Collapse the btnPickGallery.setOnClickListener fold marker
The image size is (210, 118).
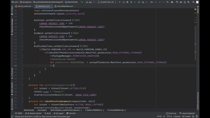click(23, 46)
